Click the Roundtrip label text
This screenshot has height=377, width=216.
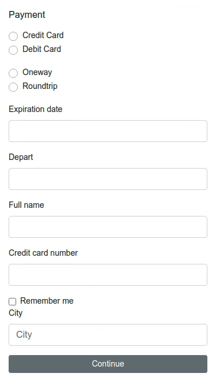pos(40,86)
